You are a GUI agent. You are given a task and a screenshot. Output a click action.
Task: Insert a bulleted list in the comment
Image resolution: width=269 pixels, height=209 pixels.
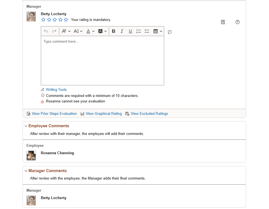tap(147, 31)
